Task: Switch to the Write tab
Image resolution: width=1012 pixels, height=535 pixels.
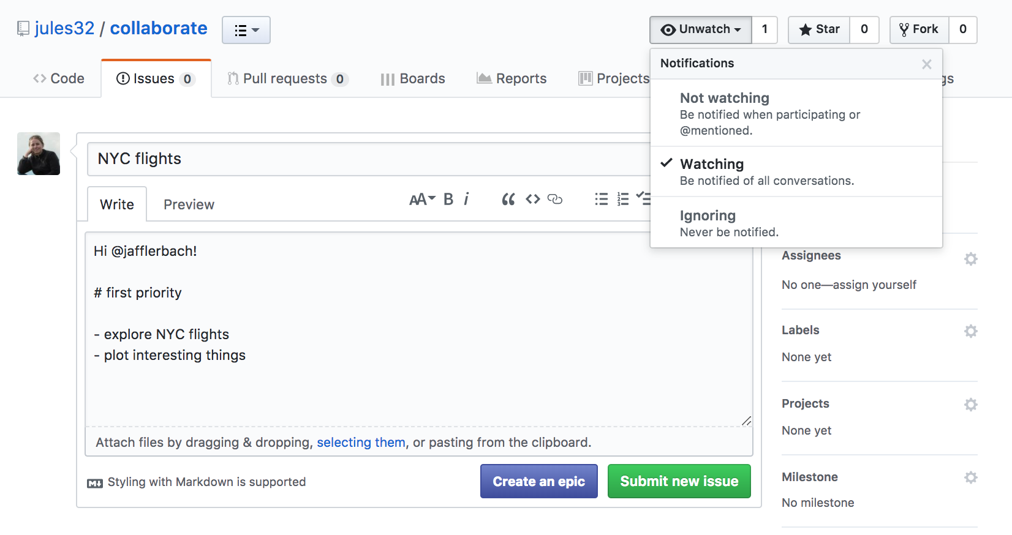Action: pyautogui.click(x=117, y=204)
